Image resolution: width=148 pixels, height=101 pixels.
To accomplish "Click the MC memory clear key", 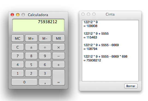I will click(17, 38).
